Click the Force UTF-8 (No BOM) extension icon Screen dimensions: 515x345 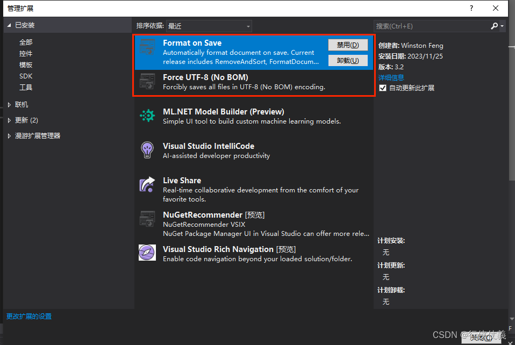click(x=147, y=81)
